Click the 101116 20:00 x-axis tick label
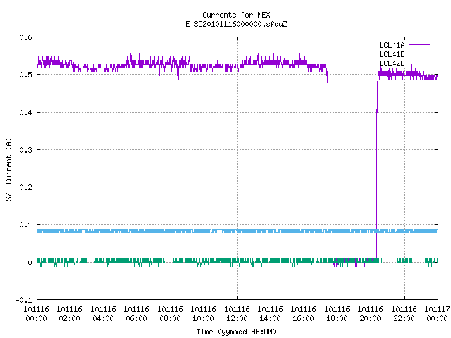 coord(370,314)
